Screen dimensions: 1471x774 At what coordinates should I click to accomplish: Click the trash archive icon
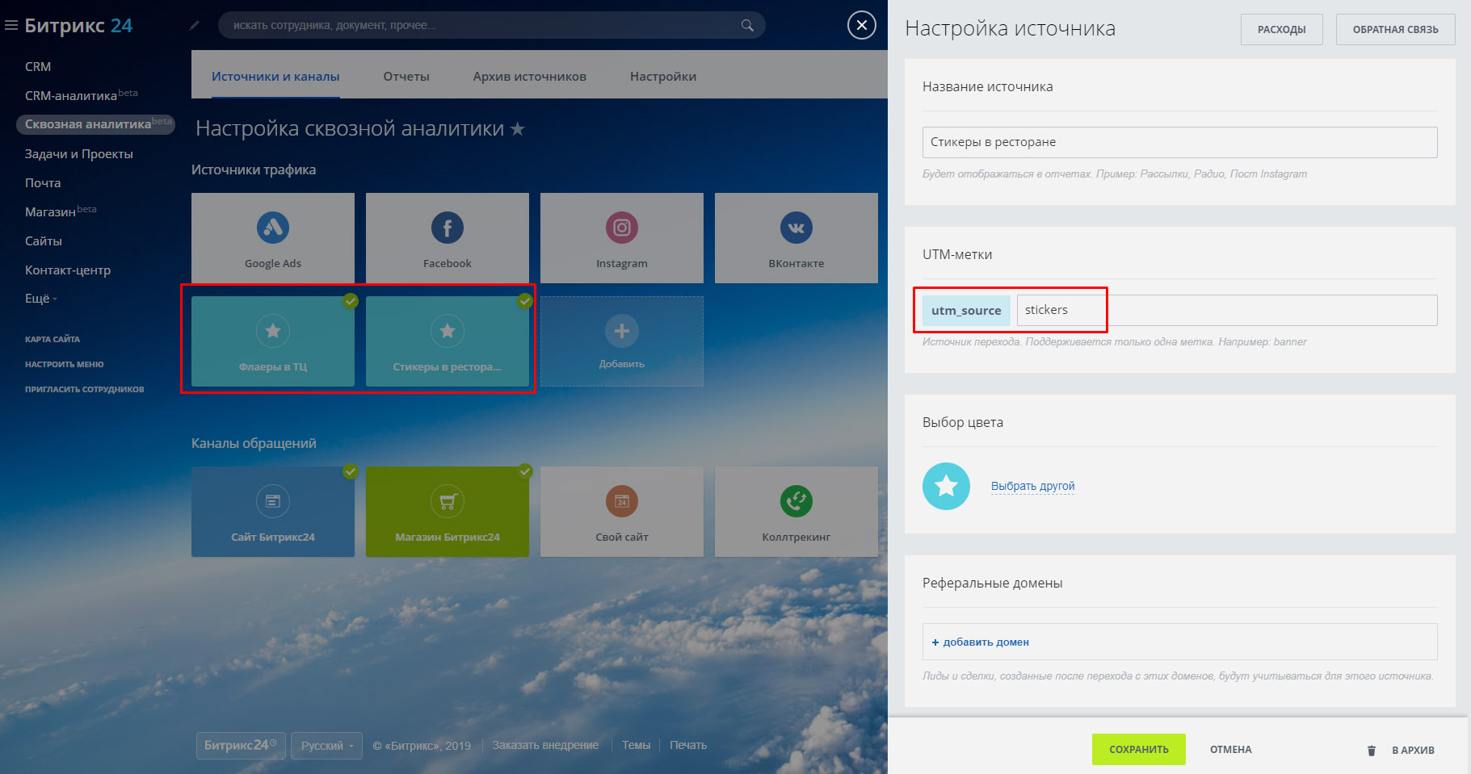click(1371, 750)
